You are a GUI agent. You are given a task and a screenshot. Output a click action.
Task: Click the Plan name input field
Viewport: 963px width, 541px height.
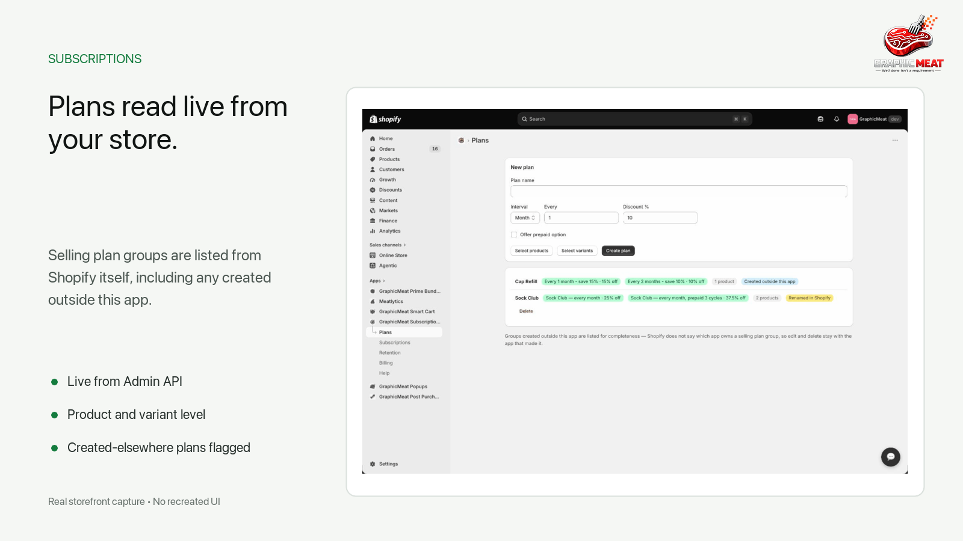point(679,192)
